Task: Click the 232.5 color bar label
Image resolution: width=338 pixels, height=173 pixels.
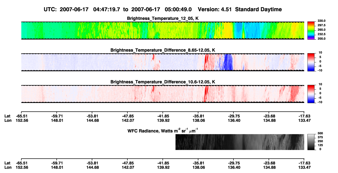Action: point(321,34)
